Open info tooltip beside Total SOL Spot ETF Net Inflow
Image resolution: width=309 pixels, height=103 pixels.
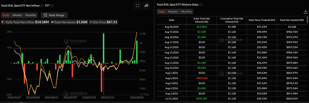tap(42, 5)
